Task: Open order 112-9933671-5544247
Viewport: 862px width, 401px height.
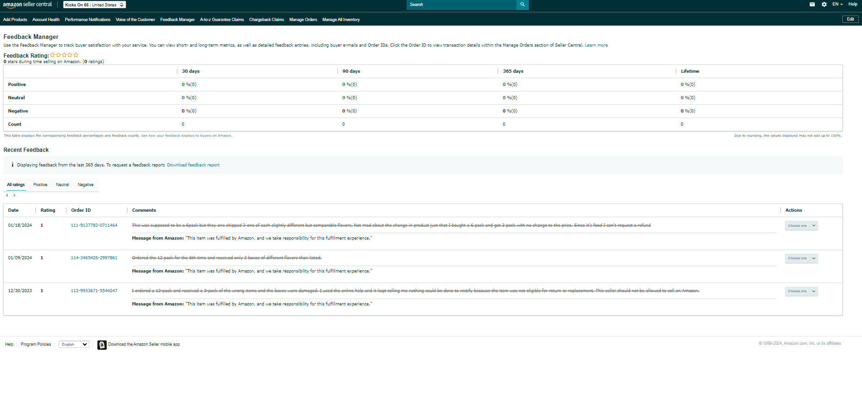Action: 94,291
